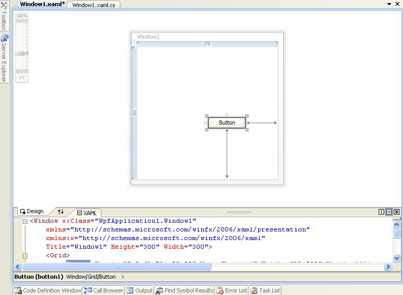
Task: Click the vertical row height ruler bar
Action: tap(134, 112)
